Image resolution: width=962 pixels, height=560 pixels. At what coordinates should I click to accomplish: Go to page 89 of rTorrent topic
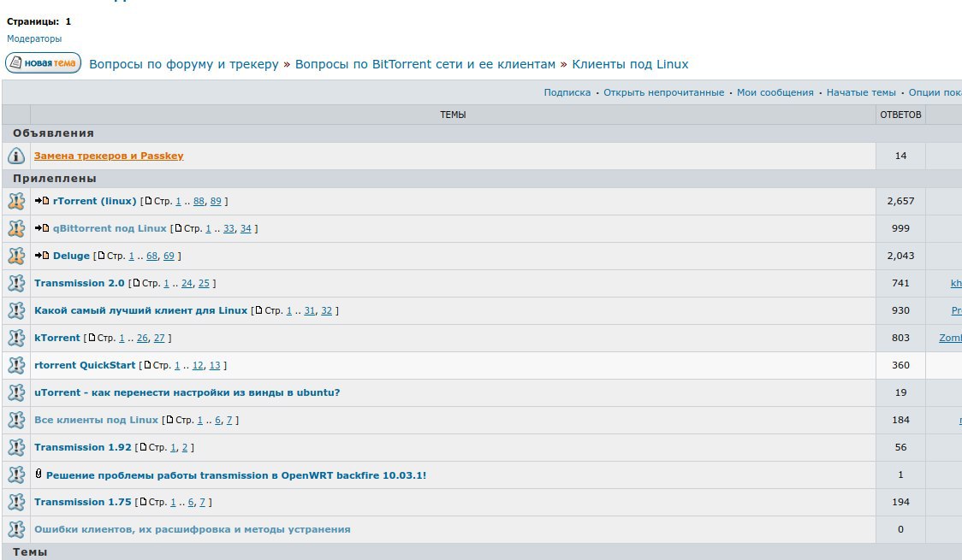click(x=216, y=202)
